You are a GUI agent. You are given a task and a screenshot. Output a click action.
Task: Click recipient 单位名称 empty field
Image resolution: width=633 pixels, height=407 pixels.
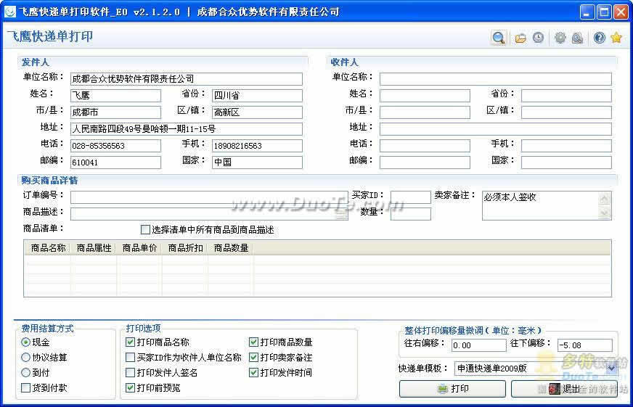coord(496,78)
